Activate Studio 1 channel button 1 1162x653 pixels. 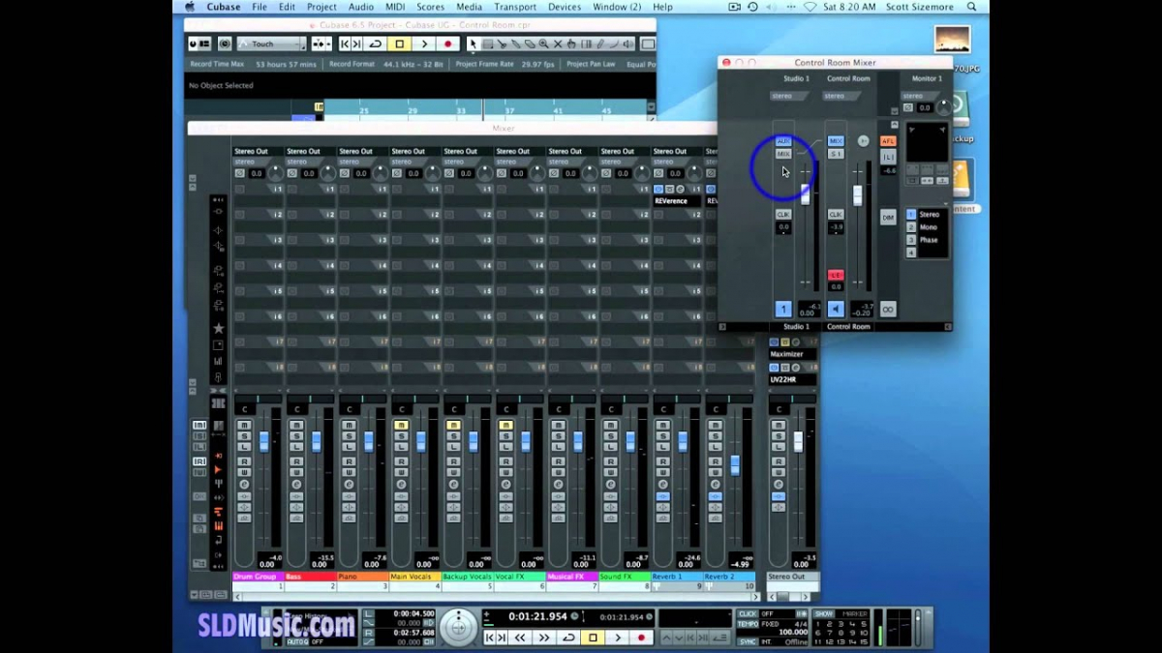click(x=783, y=310)
